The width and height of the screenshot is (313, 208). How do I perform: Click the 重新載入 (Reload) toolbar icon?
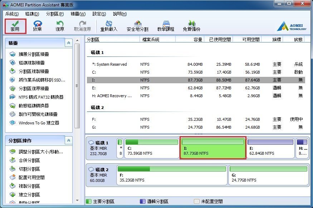coord(109,26)
